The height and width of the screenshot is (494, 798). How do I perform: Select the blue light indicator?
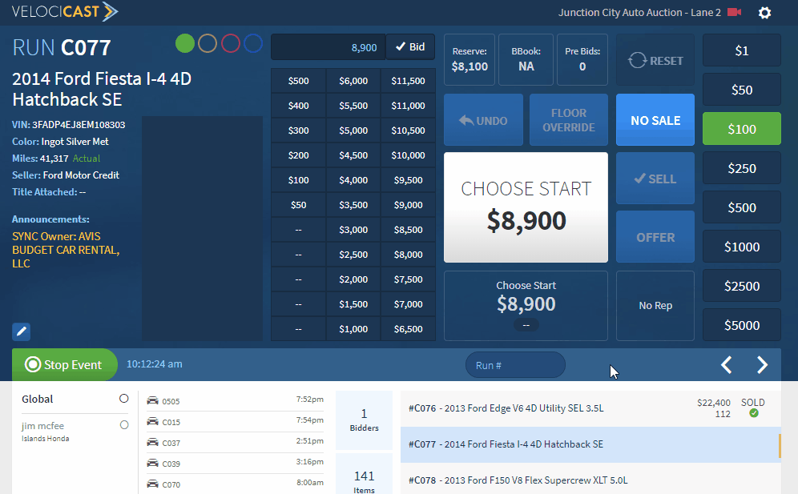pyautogui.click(x=253, y=43)
